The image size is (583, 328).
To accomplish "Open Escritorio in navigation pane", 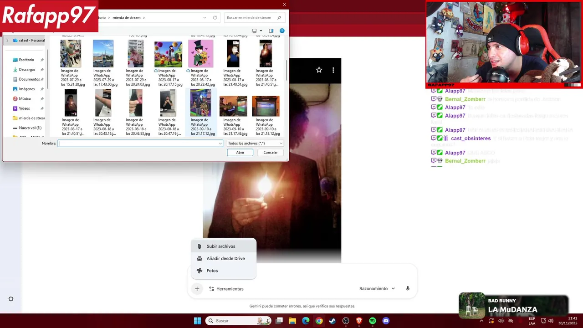I will coord(26,60).
